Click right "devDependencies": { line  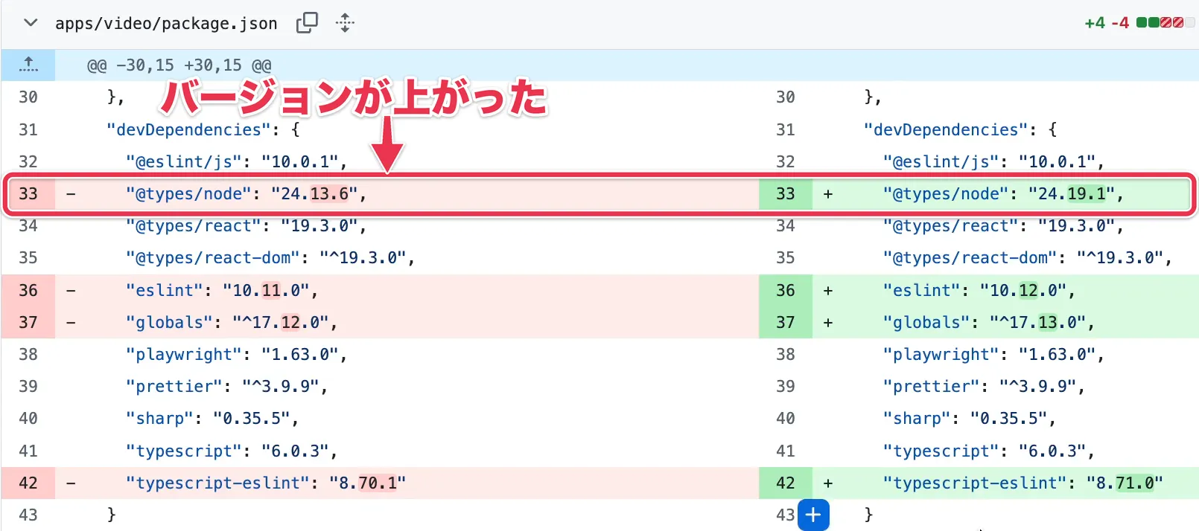click(x=960, y=130)
